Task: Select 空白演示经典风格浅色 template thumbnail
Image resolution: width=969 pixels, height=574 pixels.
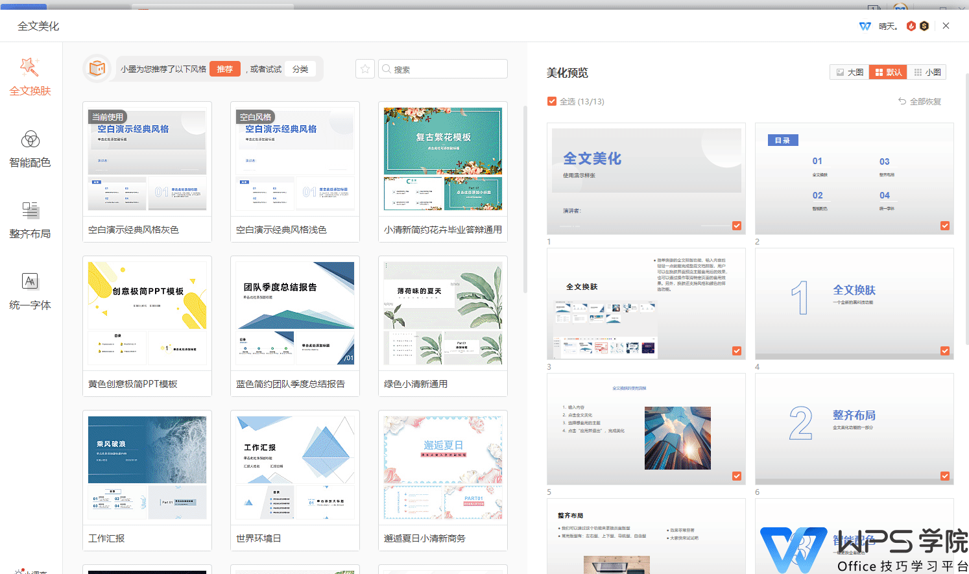Action: (295, 159)
